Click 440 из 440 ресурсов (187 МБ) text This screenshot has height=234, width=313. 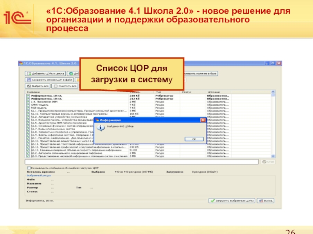(134, 172)
